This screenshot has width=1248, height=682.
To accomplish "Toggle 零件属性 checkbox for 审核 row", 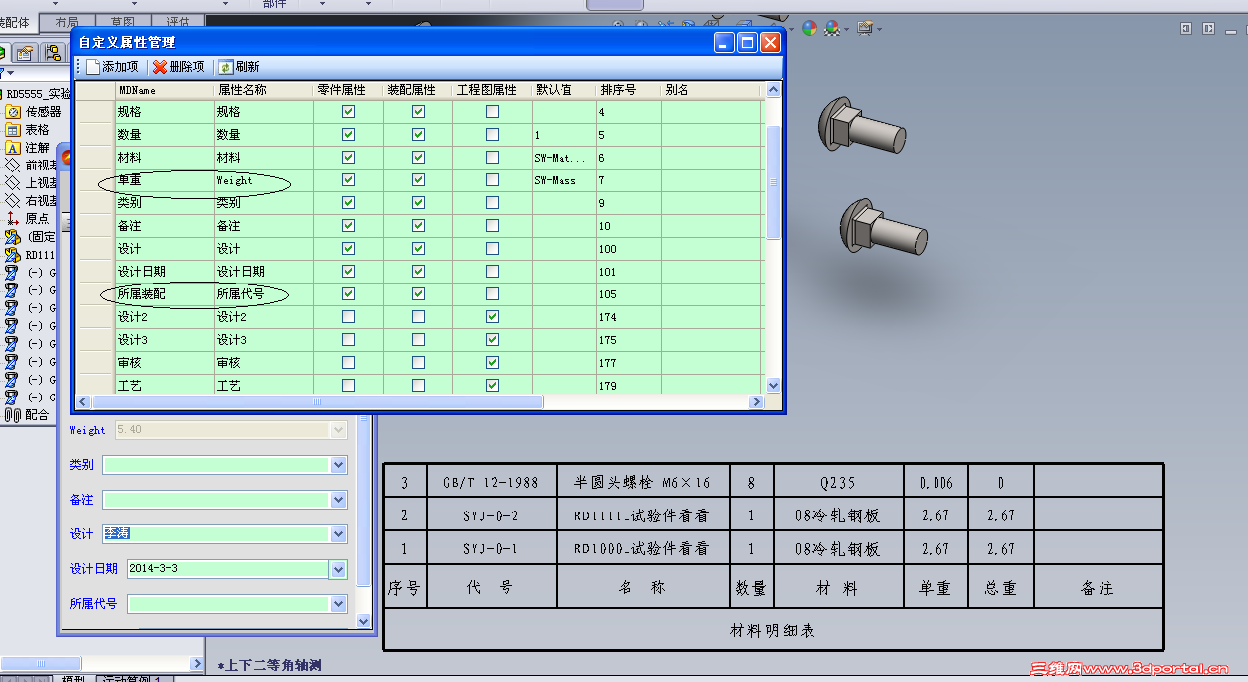I will tap(348, 363).
